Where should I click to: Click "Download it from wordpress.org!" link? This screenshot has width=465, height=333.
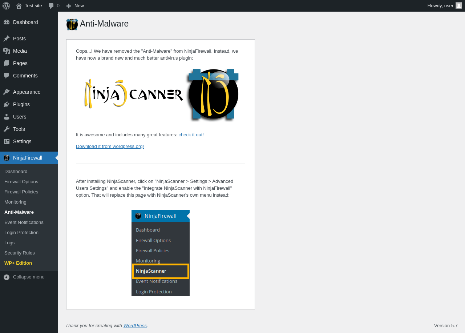tap(110, 146)
